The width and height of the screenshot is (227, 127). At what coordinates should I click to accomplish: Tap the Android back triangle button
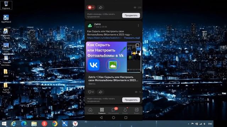pos(101,117)
